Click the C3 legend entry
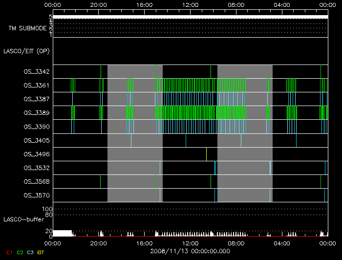342x260 pixels. [x=30, y=252]
